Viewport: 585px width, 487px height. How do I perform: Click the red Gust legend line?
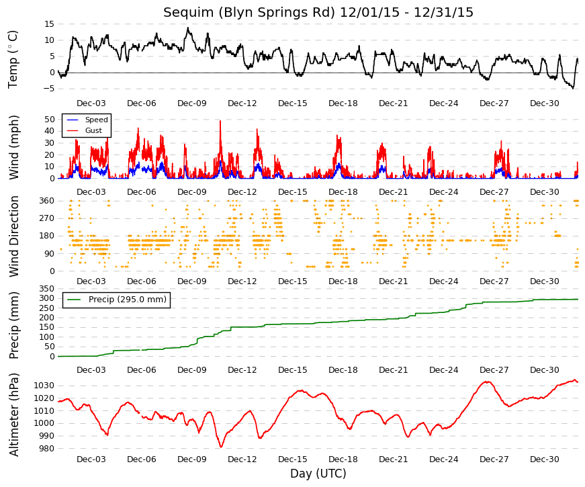73,130
